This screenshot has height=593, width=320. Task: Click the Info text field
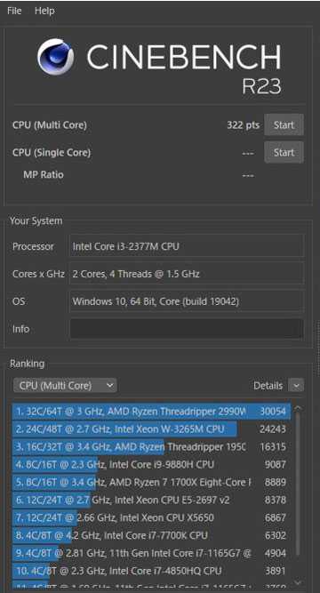pyautogui.click(x=187, y=329)
